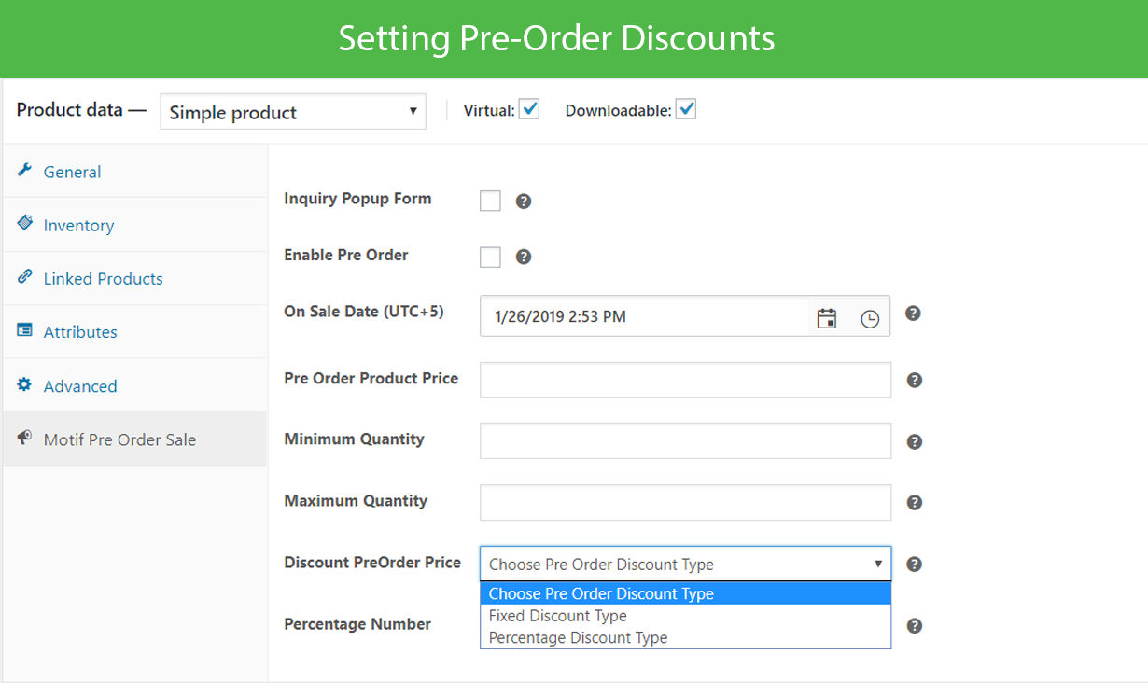Select the Motif Pre Order Sale tab

134,439
